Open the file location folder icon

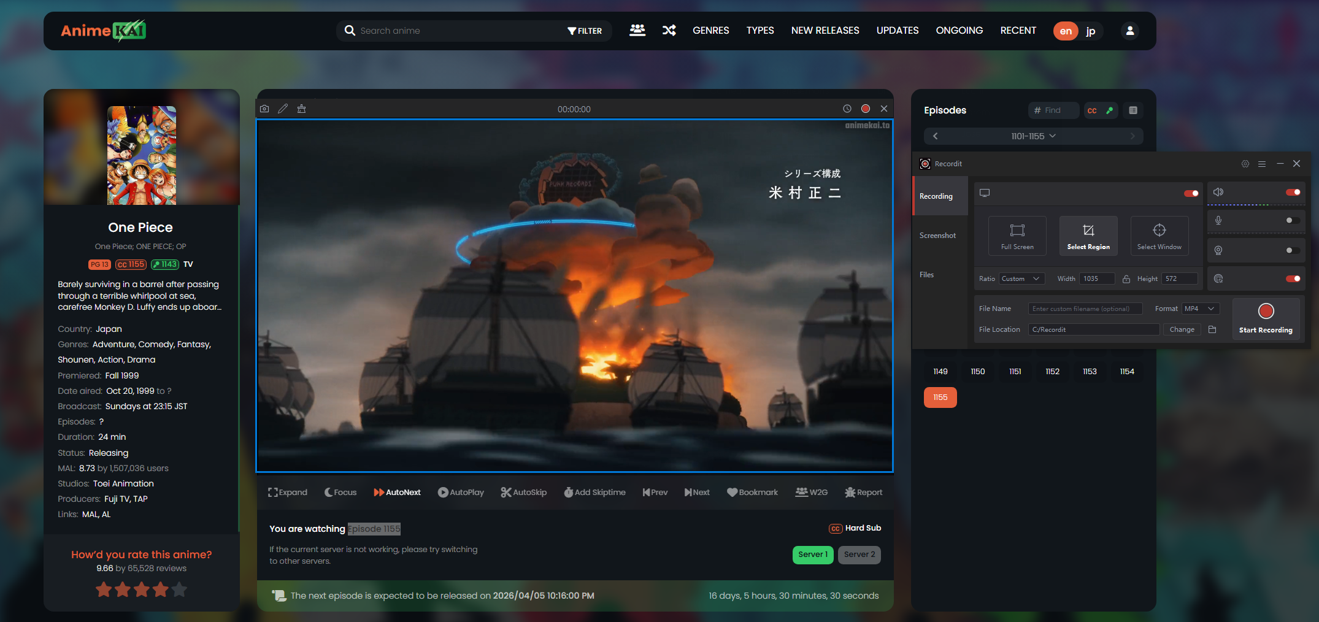coord(1212,329)
